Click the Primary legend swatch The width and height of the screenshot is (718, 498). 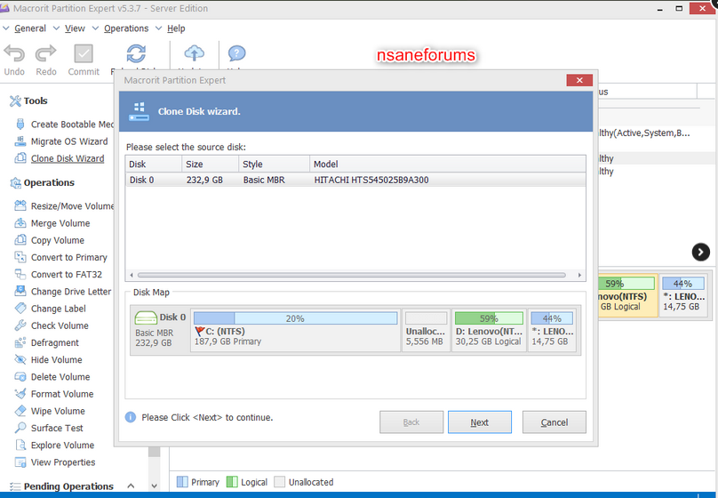click(x=182, y=482)
